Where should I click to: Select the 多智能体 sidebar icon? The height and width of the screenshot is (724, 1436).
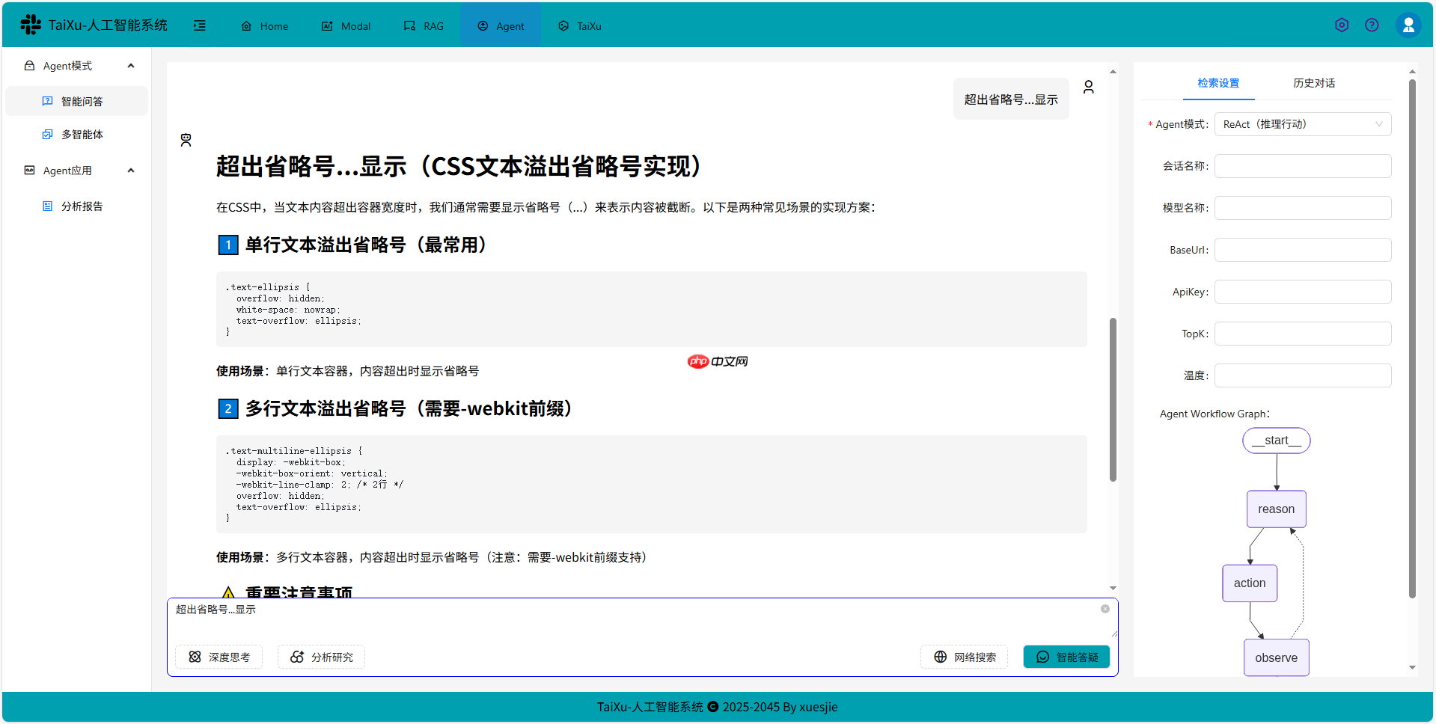point(48,135)
